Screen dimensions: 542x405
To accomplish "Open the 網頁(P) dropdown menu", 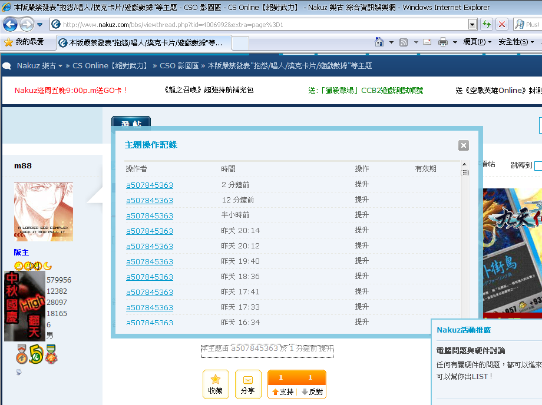I will [477, 42].
